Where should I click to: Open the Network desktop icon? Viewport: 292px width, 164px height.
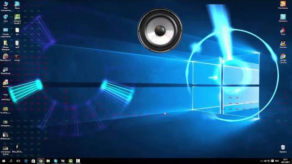pos(5,18)
